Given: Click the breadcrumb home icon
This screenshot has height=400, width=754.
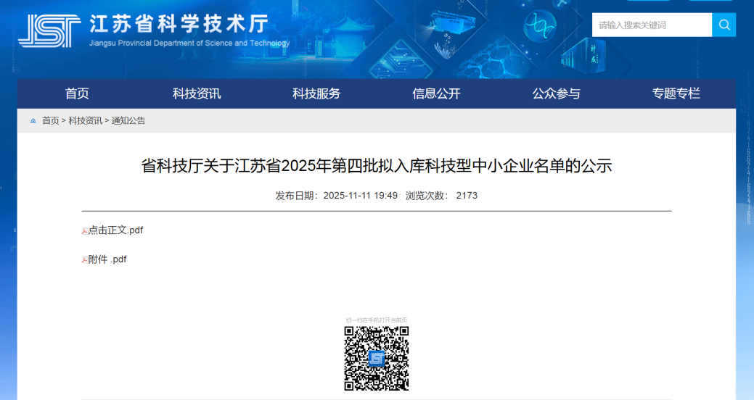Looking at the screenshot, I should click(x=33, y=121).
